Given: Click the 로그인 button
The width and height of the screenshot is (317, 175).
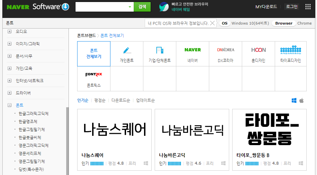Looking at the screenshot, I should point(291,7).
